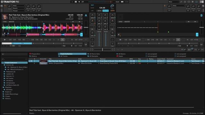Toggle MASTER on Deck A

[12, 22]
